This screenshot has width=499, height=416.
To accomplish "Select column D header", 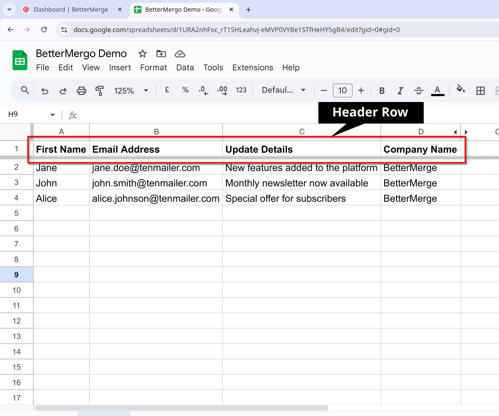I will [x=421, y=132].
